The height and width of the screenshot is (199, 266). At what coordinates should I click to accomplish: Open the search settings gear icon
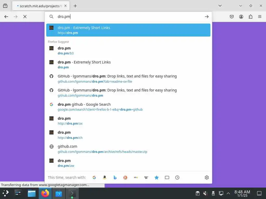207,177
